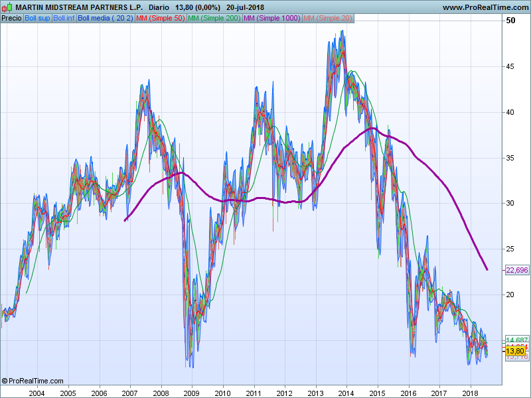Select the 2018 time axis label

[471, 393]
